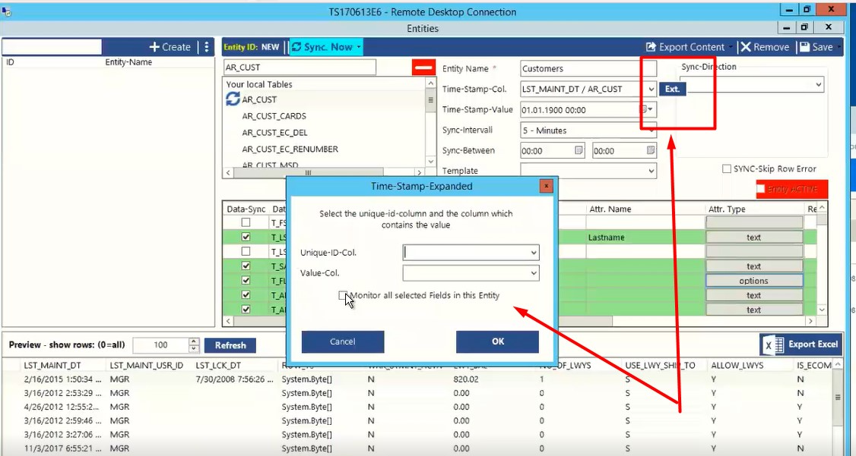Toggle Data-Sync checkbox in Lastname row
Image resolution: width=856 pixels, height=456 pixels.
246,237
